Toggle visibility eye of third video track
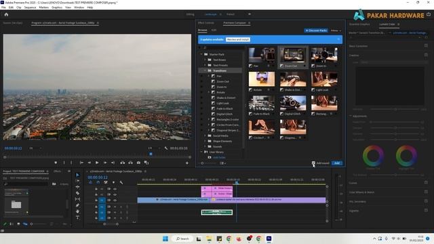This screenshot has height=244, width=434. tap(115, 200)
